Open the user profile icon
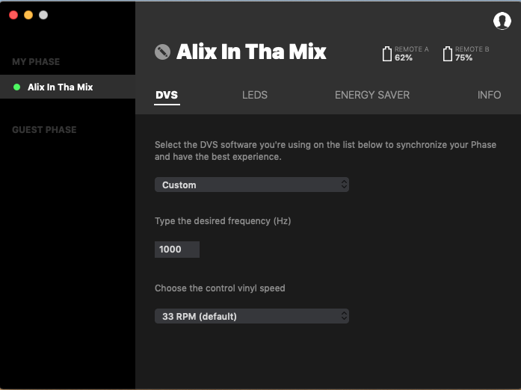Viewport: 521px width, 390px height. pos(502,21)
